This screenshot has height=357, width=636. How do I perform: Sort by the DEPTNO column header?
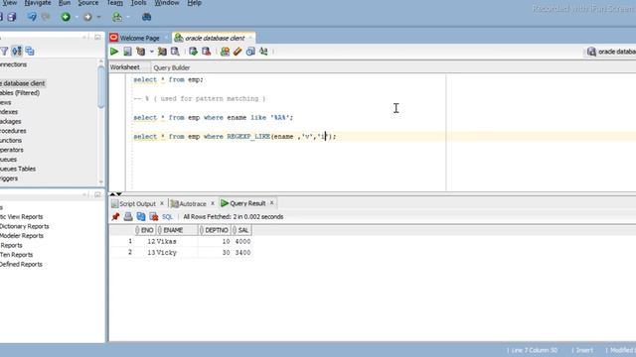[x=215, y=230]
